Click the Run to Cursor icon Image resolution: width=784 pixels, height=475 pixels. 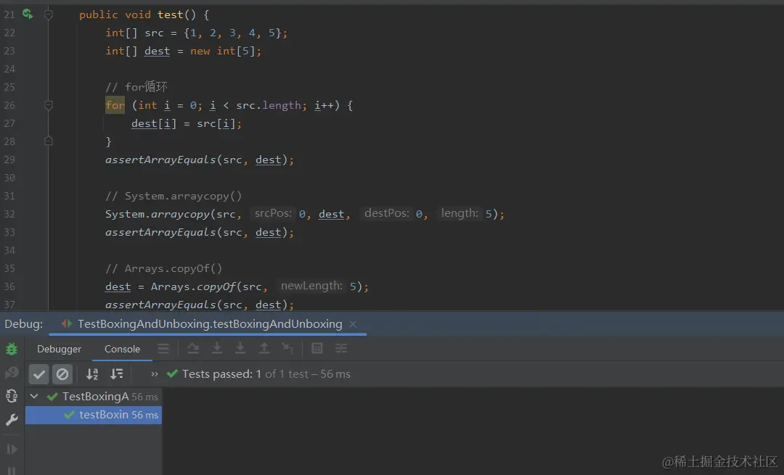[287, 349]
